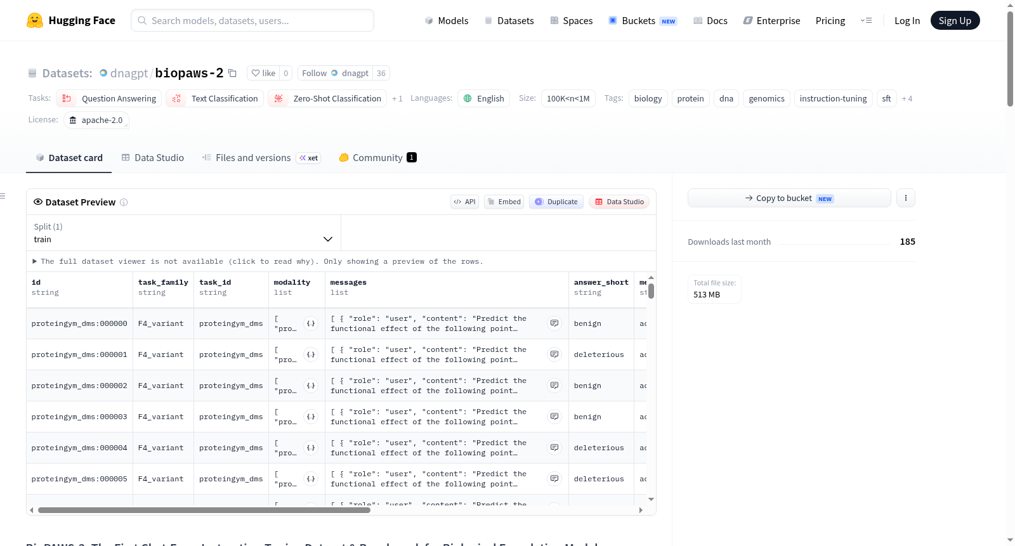The width and height of the screenshot is (1015, 546).
Task: Expand the modality JSON for row 000005
Action: pos(311,479)
